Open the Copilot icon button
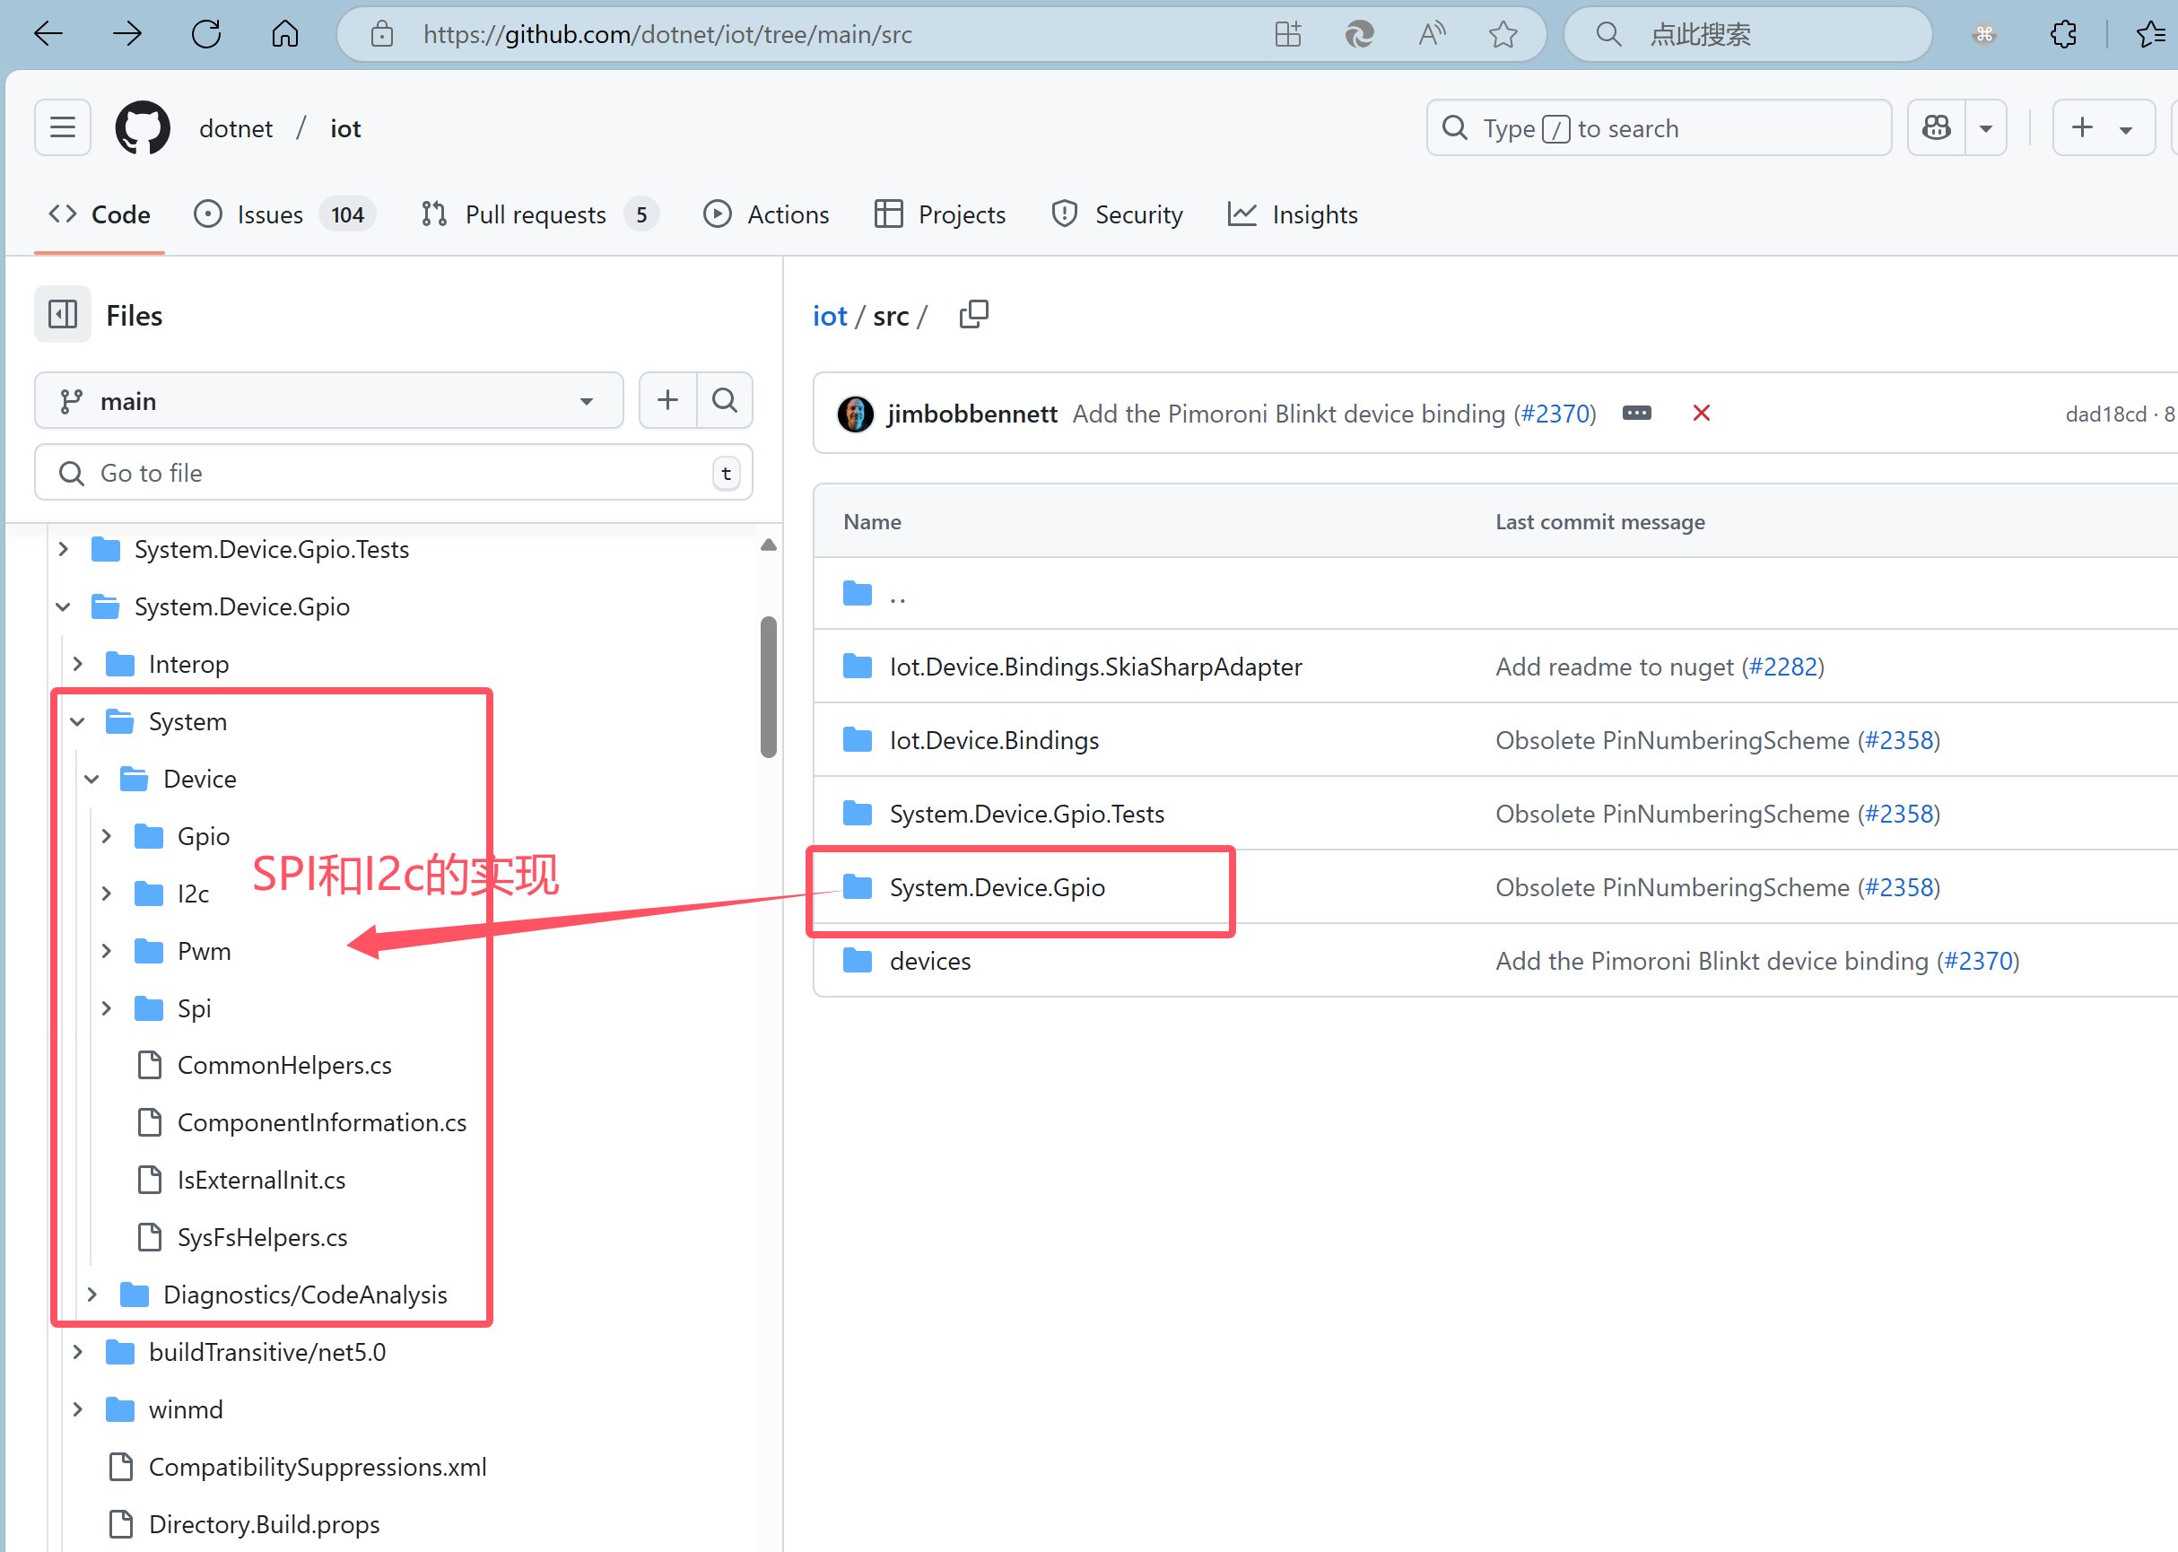Screen dimensions: 2178x1552 (x=1936, y=128)
